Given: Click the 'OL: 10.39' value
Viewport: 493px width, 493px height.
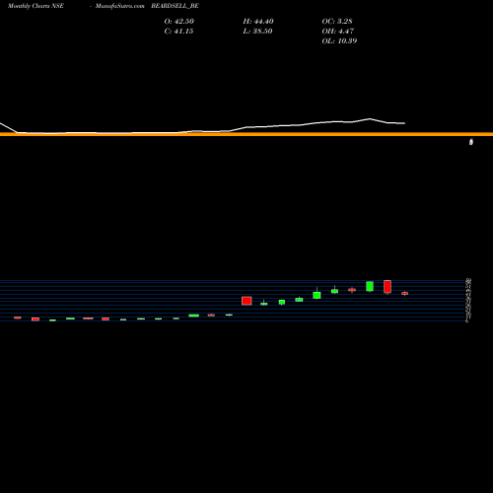Looking at the screenshot, I should [339, 41].
